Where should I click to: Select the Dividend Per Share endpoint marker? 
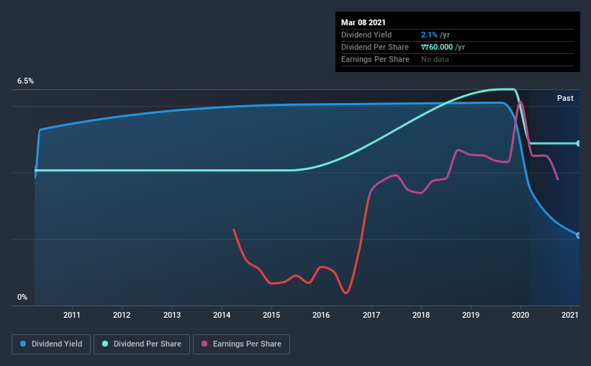tap(578, 143)
